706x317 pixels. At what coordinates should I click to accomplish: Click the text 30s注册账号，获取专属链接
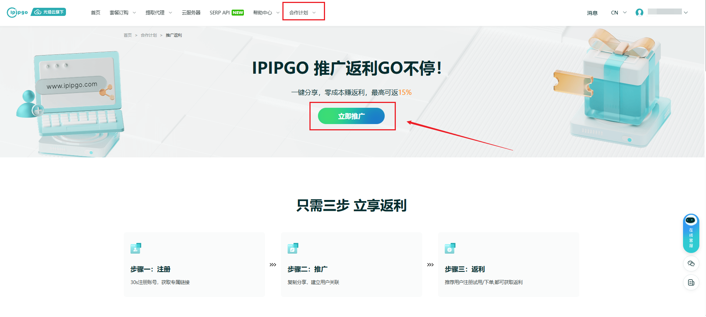(x=160, y=282)
